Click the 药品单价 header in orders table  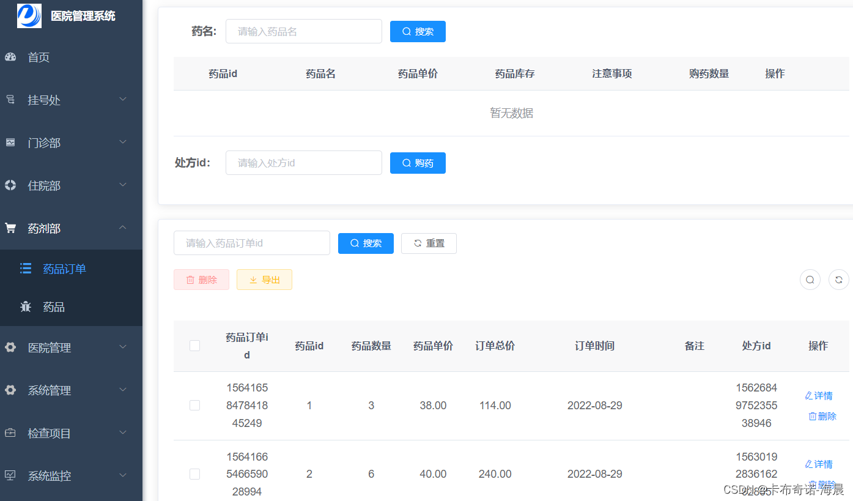[433, 346]
